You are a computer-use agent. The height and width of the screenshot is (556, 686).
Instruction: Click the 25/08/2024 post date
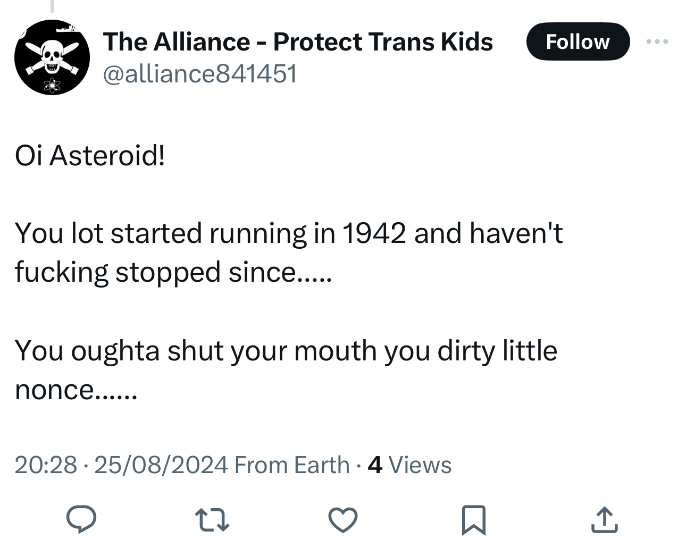point(161,465)
